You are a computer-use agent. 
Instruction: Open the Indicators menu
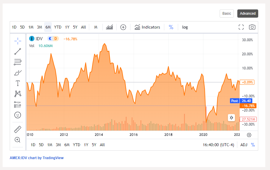coord(147,27)
